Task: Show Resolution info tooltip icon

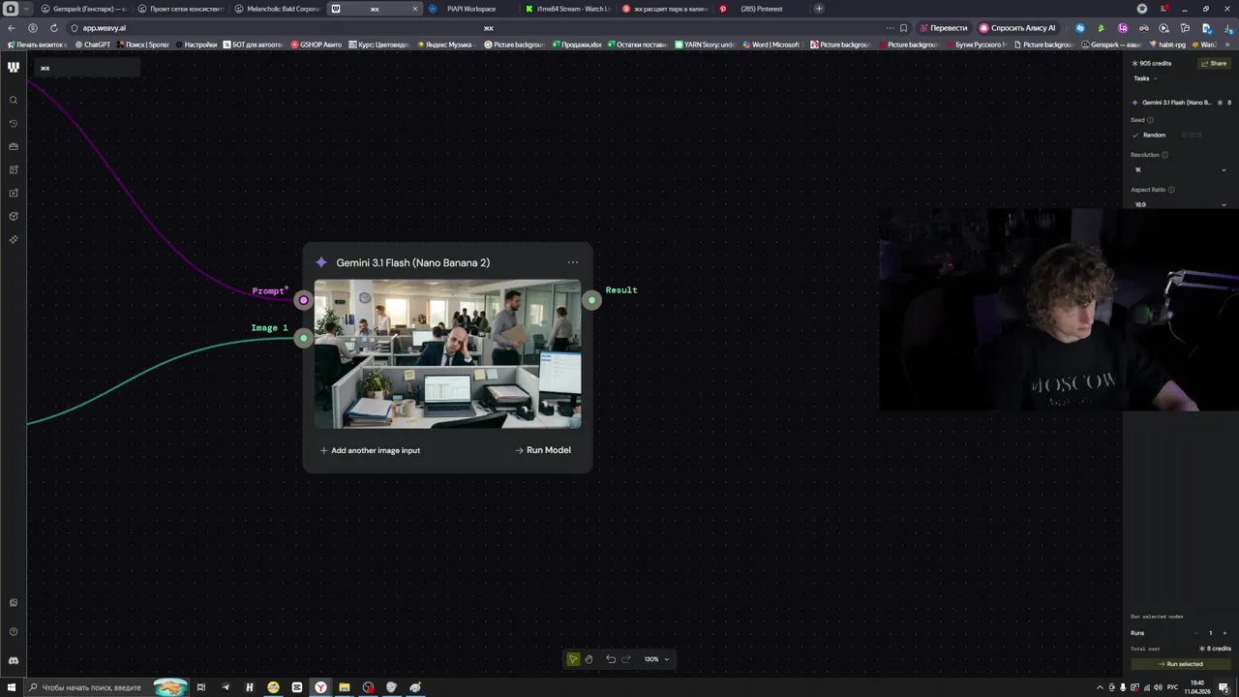Action: tap(1164, 155)
